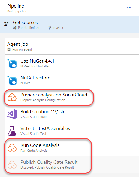The image size is (139, 177).
Task: Click the Get sources list icon
Action: [6, 24]
